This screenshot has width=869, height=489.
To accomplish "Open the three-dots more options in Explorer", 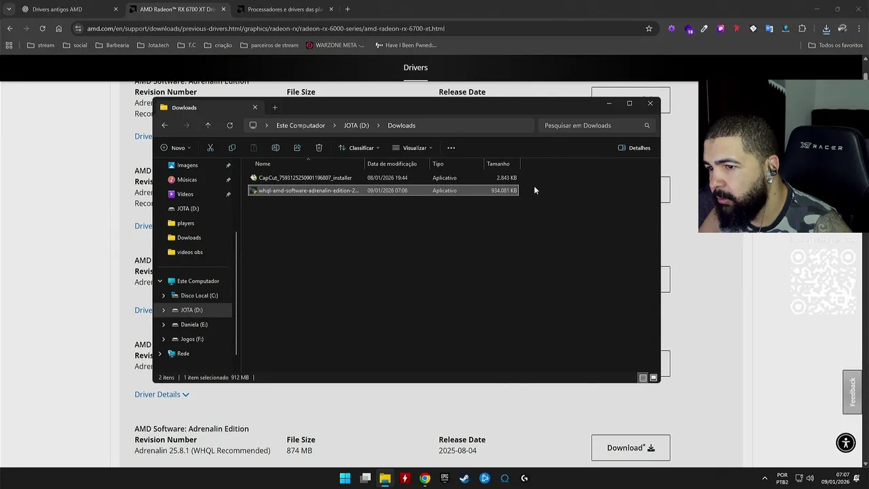I will (451, 147).
